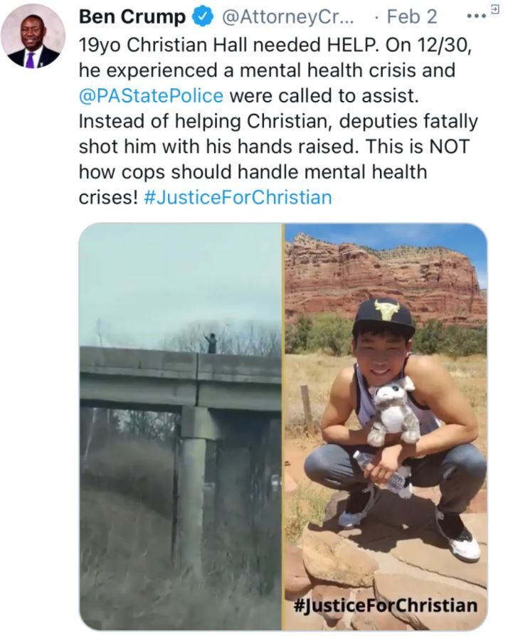Open the @PAStatePolice mention
The height and width of the screenshot is (636, 513).
[151, 96]
